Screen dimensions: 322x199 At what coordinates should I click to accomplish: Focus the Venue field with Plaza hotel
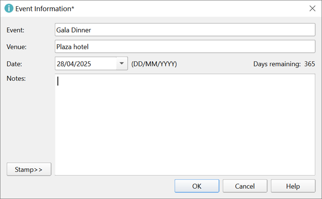coord(185,46)
